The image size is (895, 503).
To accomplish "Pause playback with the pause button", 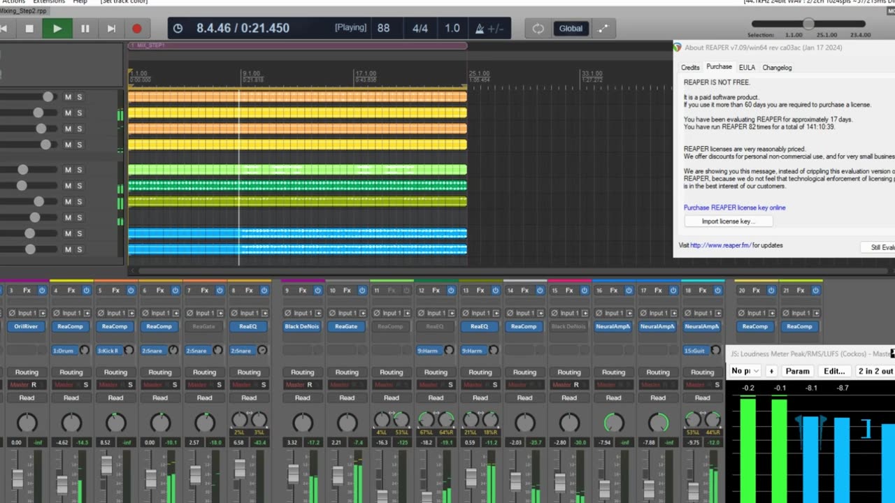I will point(85,29).
